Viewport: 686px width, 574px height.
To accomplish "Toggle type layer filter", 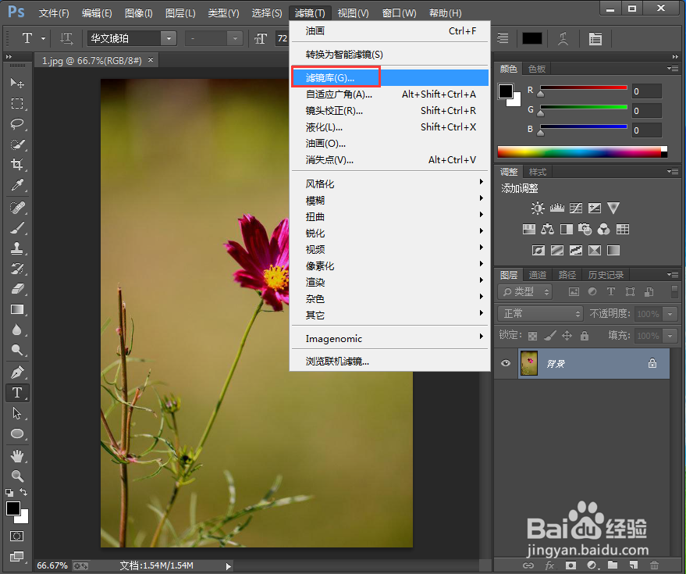I will tap(611, 291).
